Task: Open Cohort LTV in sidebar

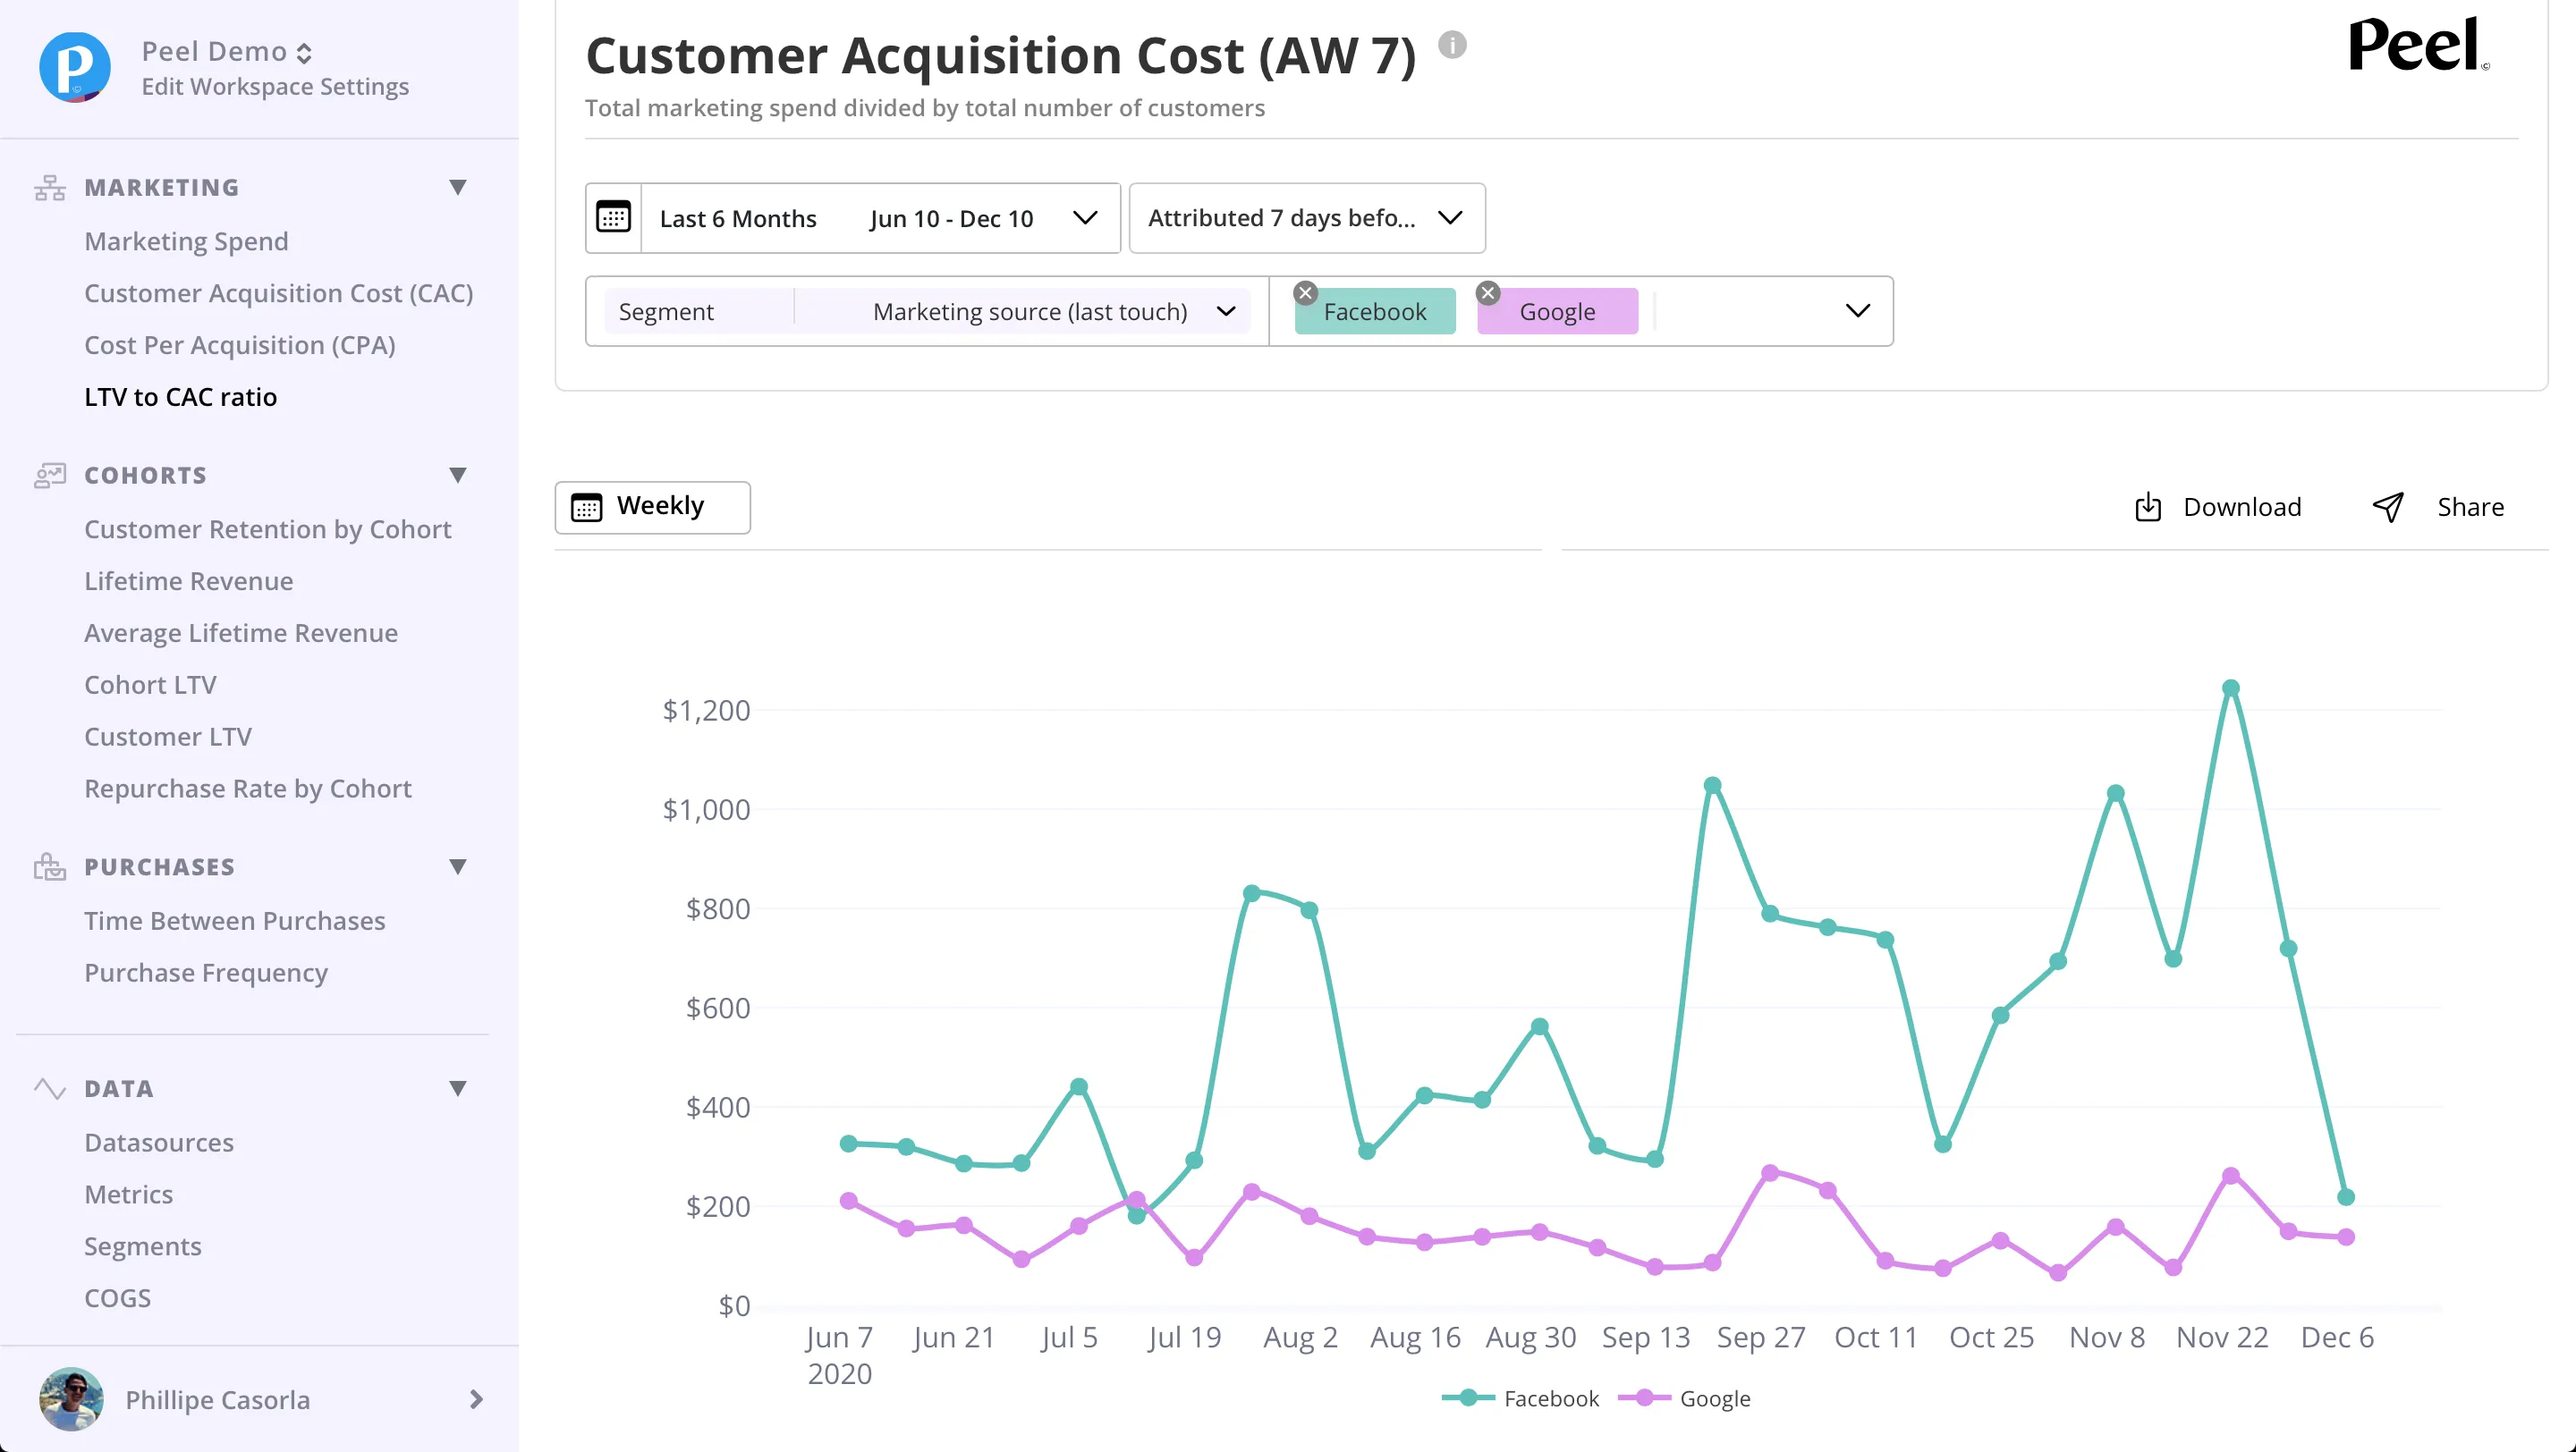Action: click(x=151, y=685)
